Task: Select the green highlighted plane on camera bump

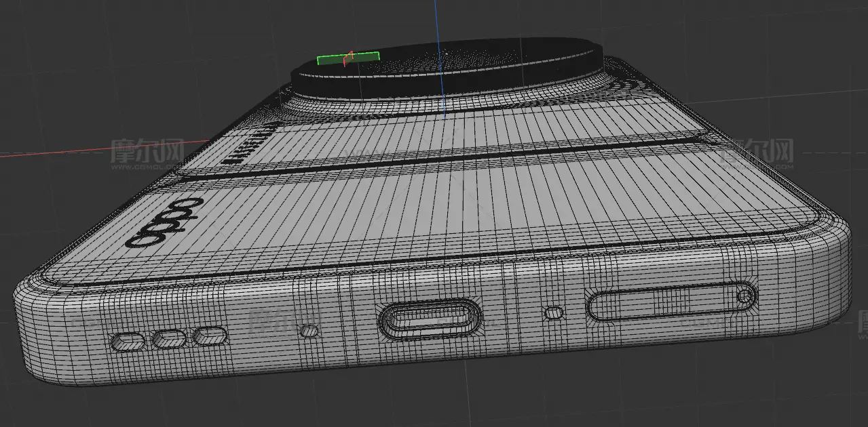Action: click(x=347, y=59)
